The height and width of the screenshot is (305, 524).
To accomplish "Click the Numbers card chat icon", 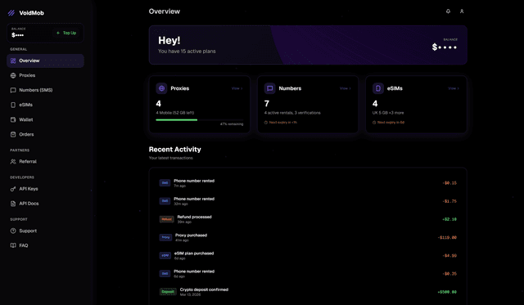I will (269, 88).
